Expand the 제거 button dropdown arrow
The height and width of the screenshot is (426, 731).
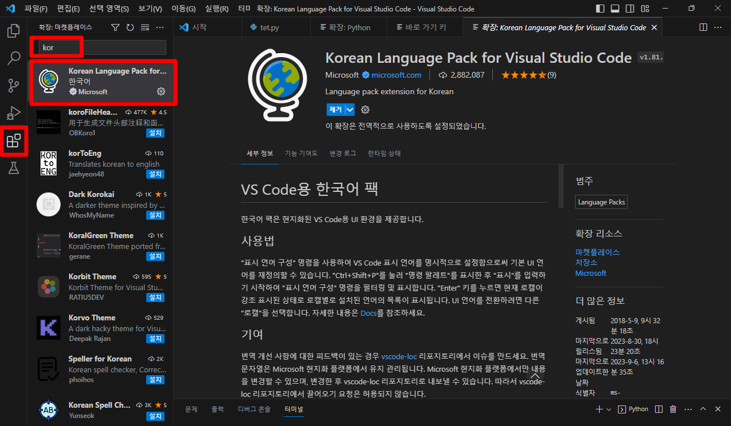coord(350,110)
